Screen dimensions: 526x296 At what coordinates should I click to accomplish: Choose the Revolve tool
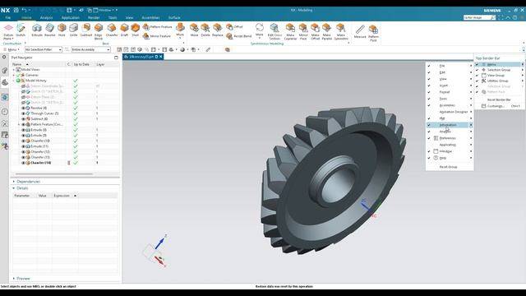click(x=49, y=30)
